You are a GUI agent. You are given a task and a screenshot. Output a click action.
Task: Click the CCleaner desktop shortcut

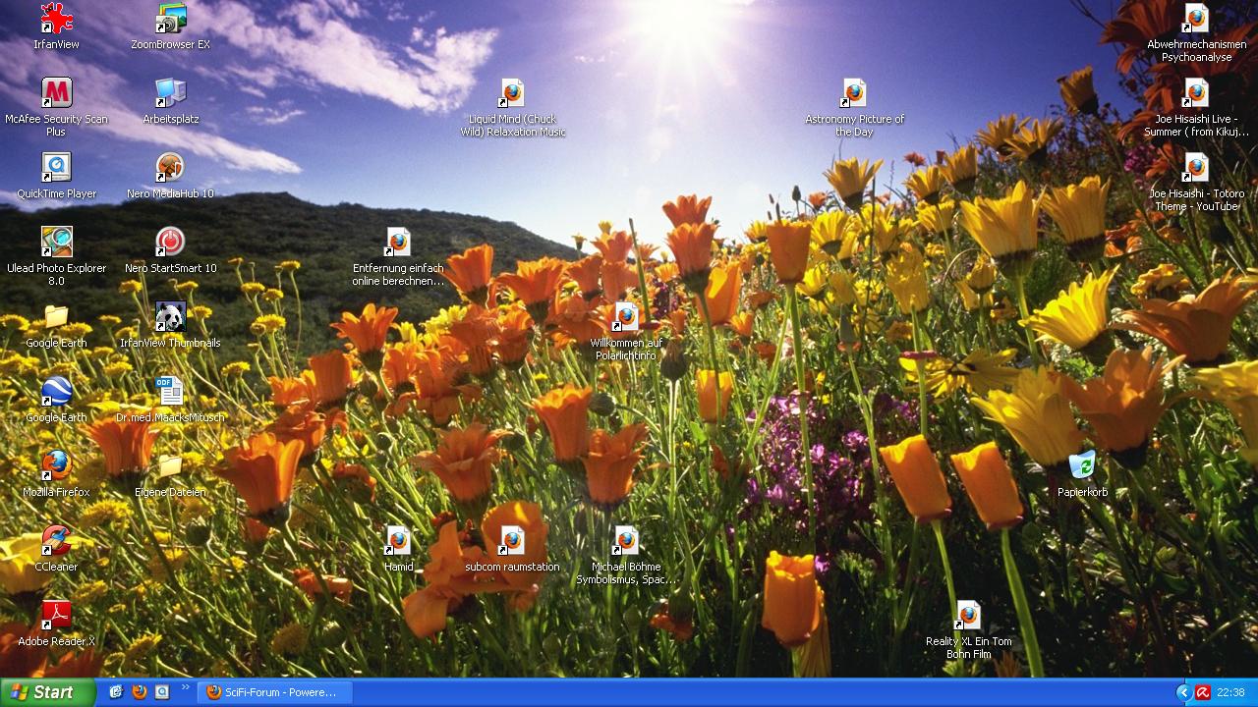[x=56, y=541]
